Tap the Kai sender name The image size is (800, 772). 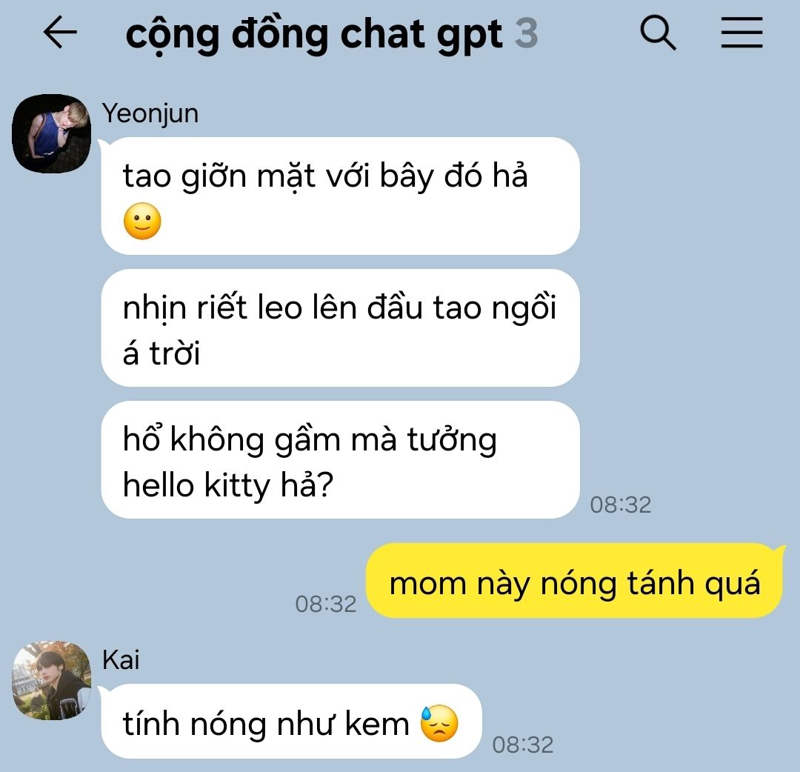pyautogui.click(x=121, y=659)
